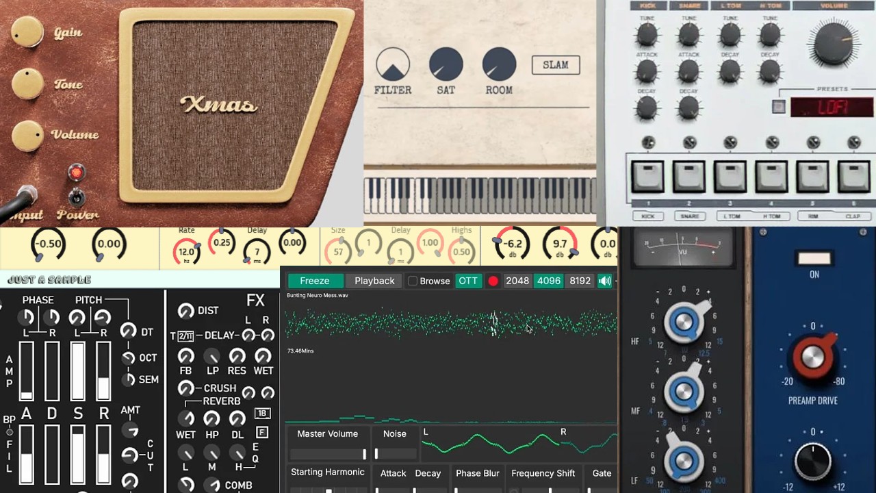Click the 9.7 db knob
This screenshot has width=876, height=493.
point(561,244)
